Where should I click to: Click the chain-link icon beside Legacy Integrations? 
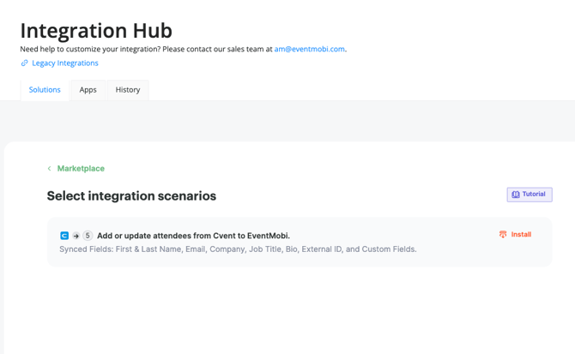pos(25,63)
